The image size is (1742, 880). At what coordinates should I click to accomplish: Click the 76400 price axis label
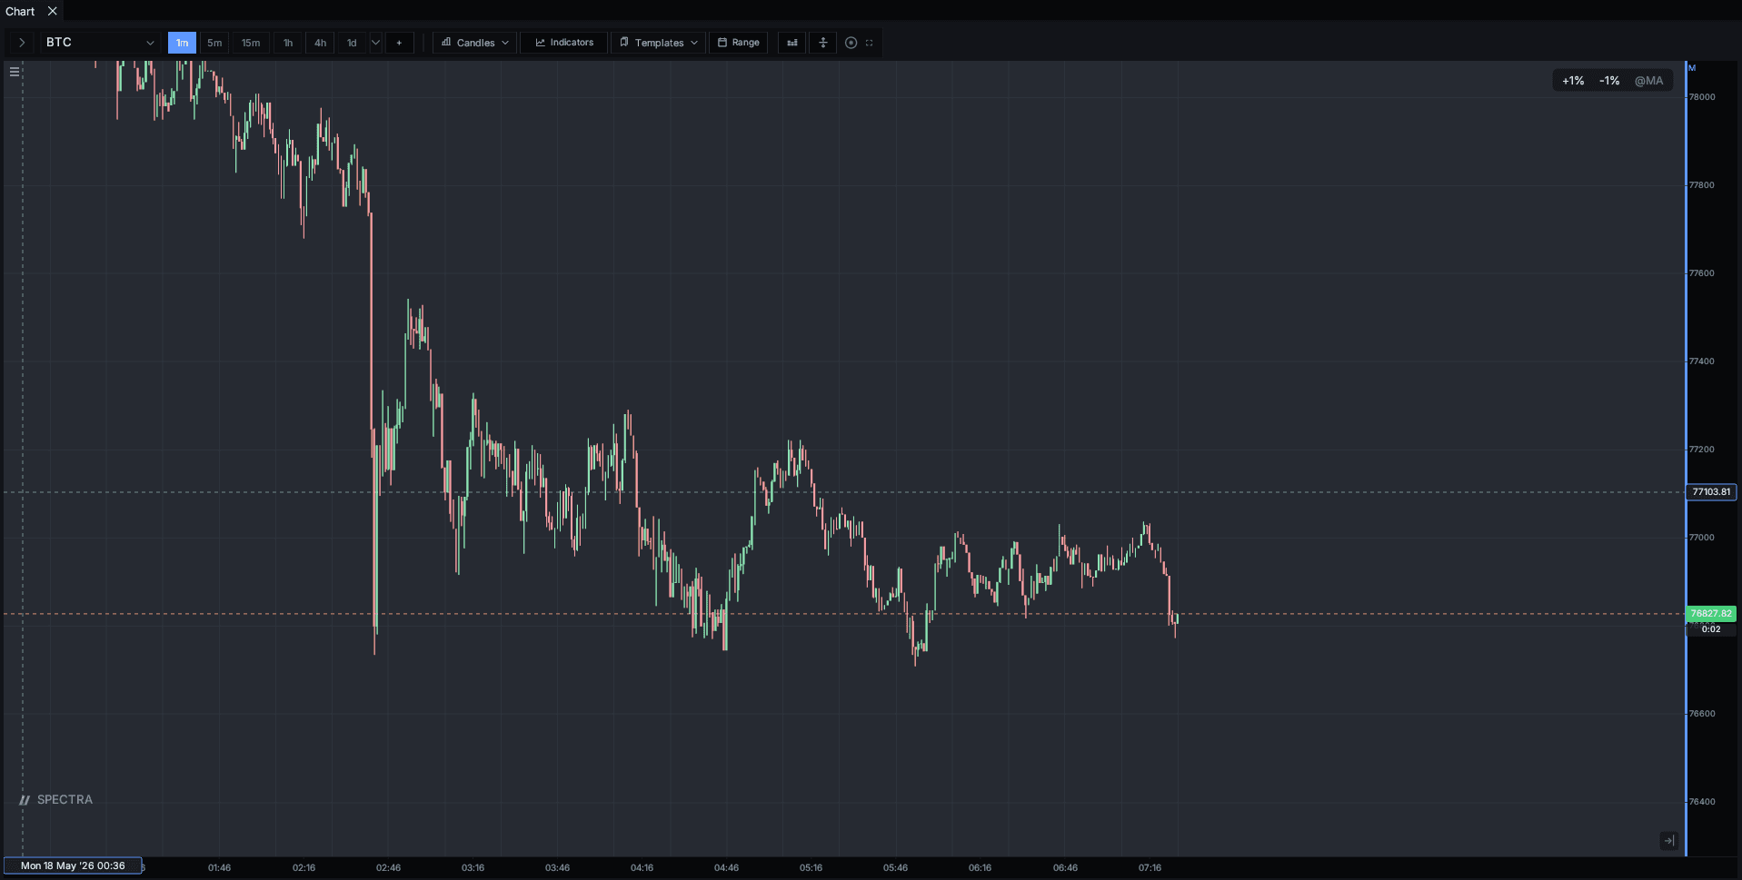(1702, 802)
